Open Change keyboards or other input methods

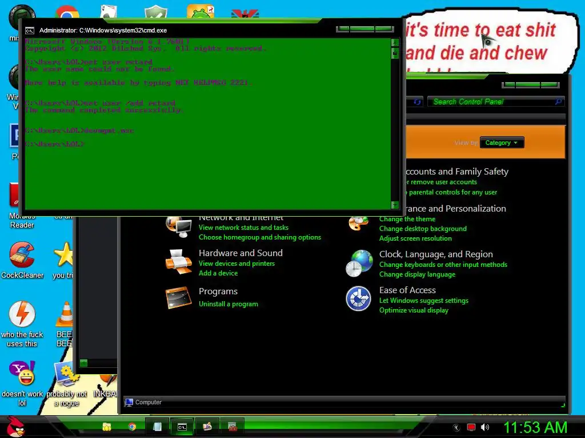point(443,265)
